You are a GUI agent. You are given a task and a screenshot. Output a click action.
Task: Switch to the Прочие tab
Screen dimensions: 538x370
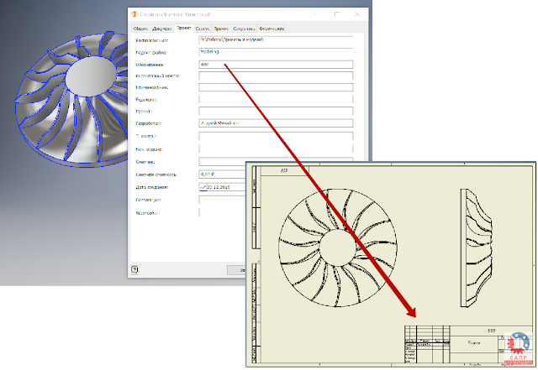[x=221, y=29]
